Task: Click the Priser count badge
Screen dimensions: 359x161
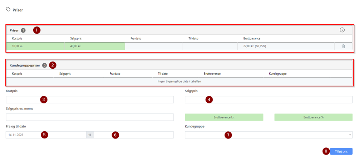Action: 23,30
